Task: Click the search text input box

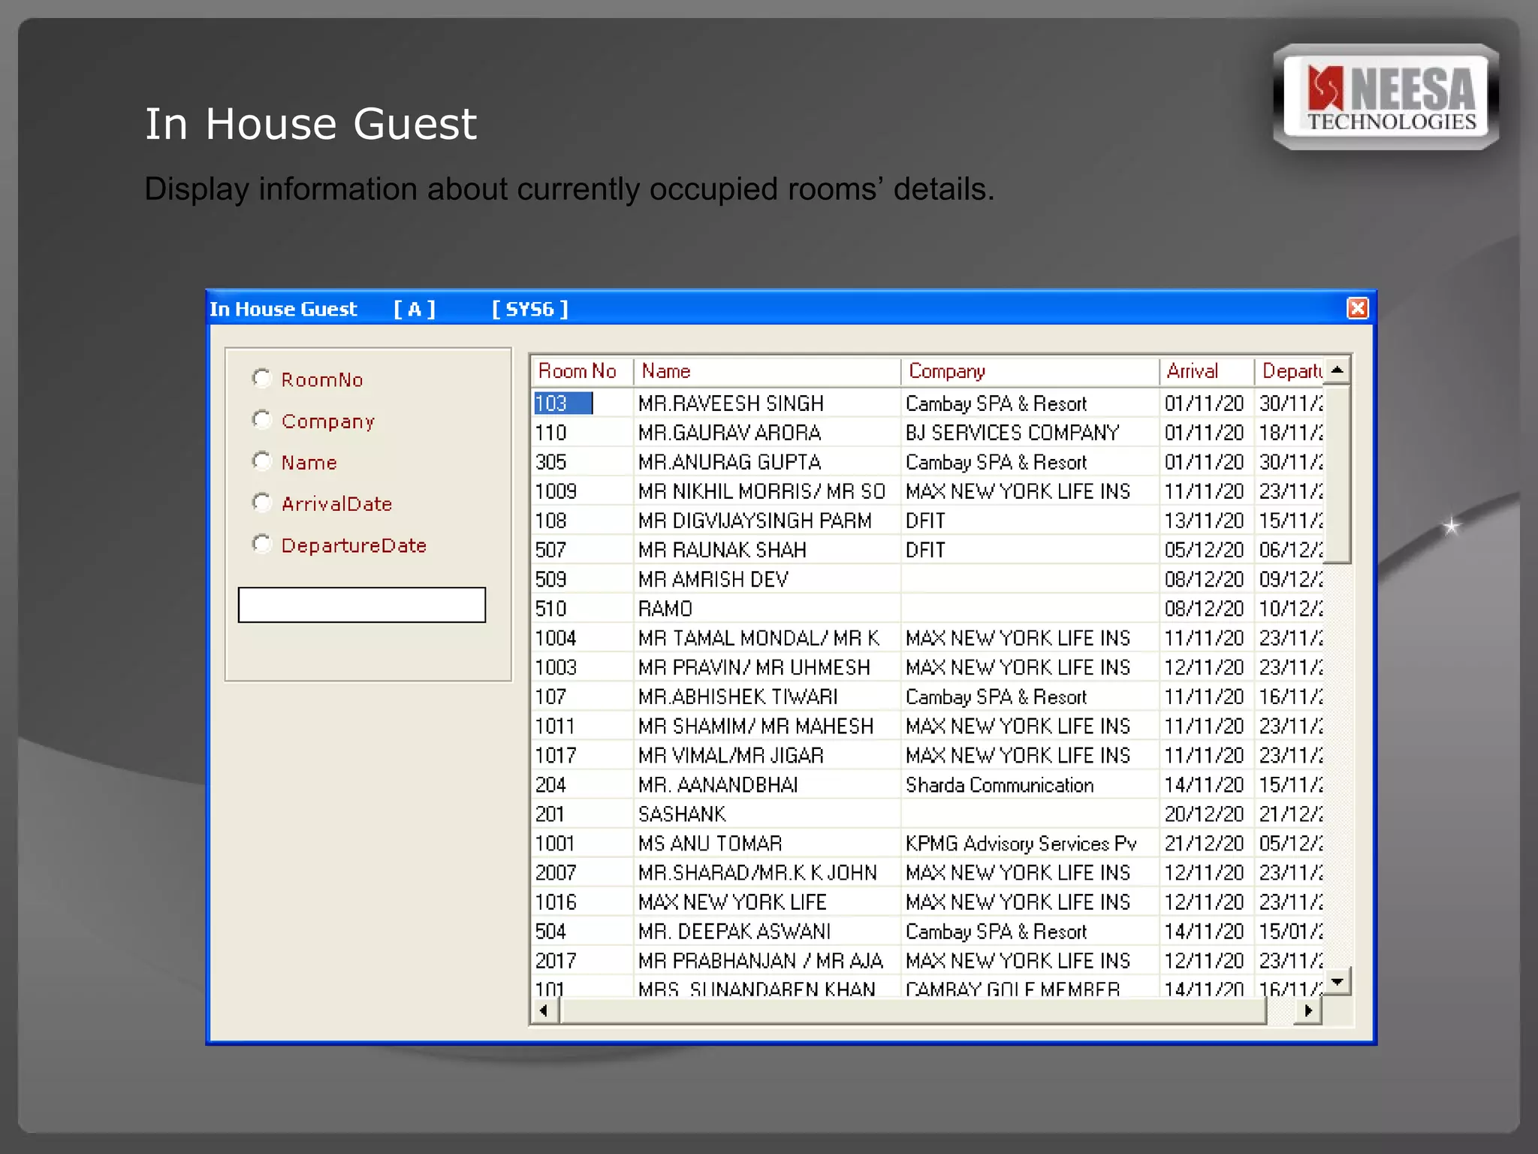Action: (x=362, y=605)
